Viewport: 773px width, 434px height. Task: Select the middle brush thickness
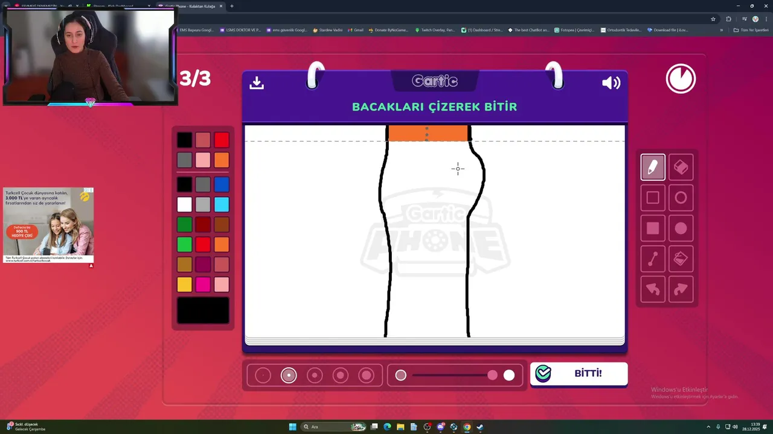pos(315,376)
